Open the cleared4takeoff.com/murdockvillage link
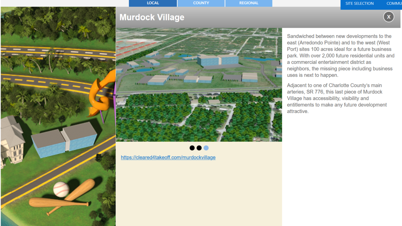The image size is (402, 226). pos(168,157)
